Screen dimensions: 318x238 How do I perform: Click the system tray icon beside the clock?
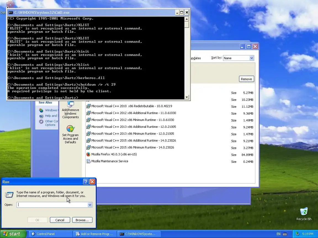point(297,234)
